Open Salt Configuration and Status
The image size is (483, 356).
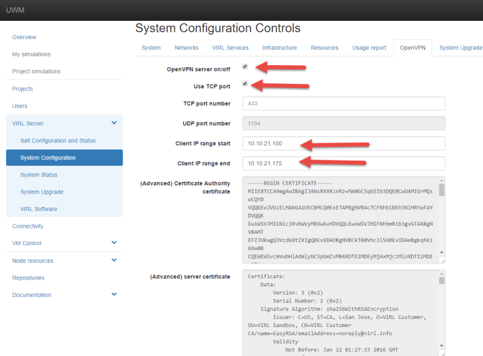pos(58,140)
